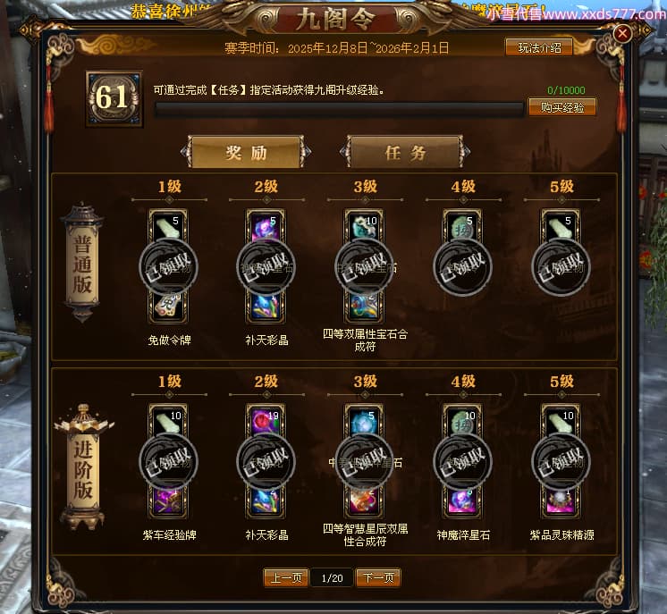Open the 玩法介绍 button

[x=539, y=47]
